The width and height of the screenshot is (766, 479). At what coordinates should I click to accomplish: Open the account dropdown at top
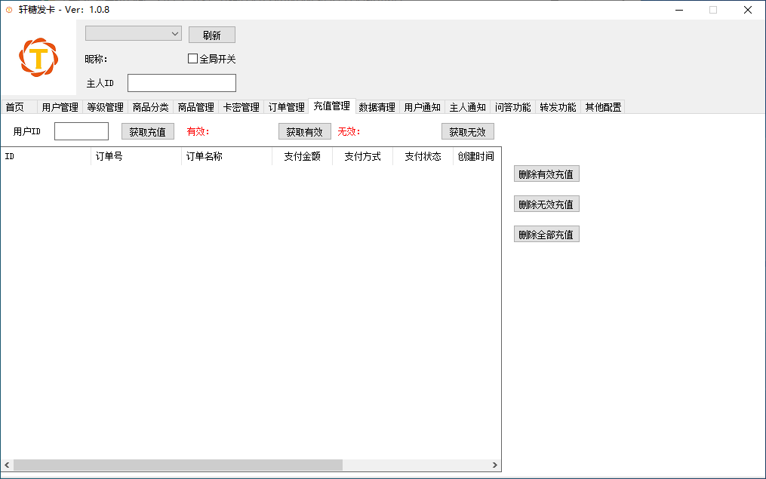point(134,34)
